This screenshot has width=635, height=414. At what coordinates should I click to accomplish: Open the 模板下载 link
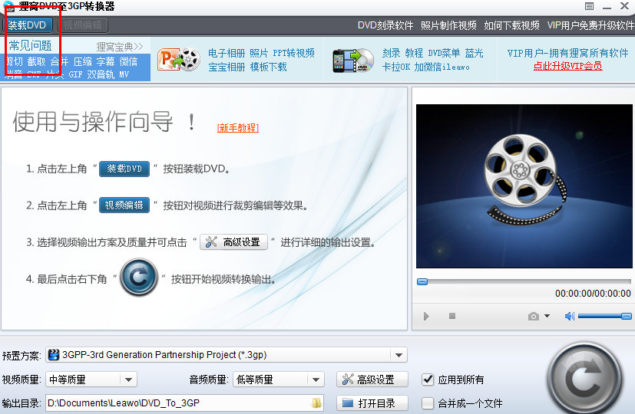coord(269,67)
